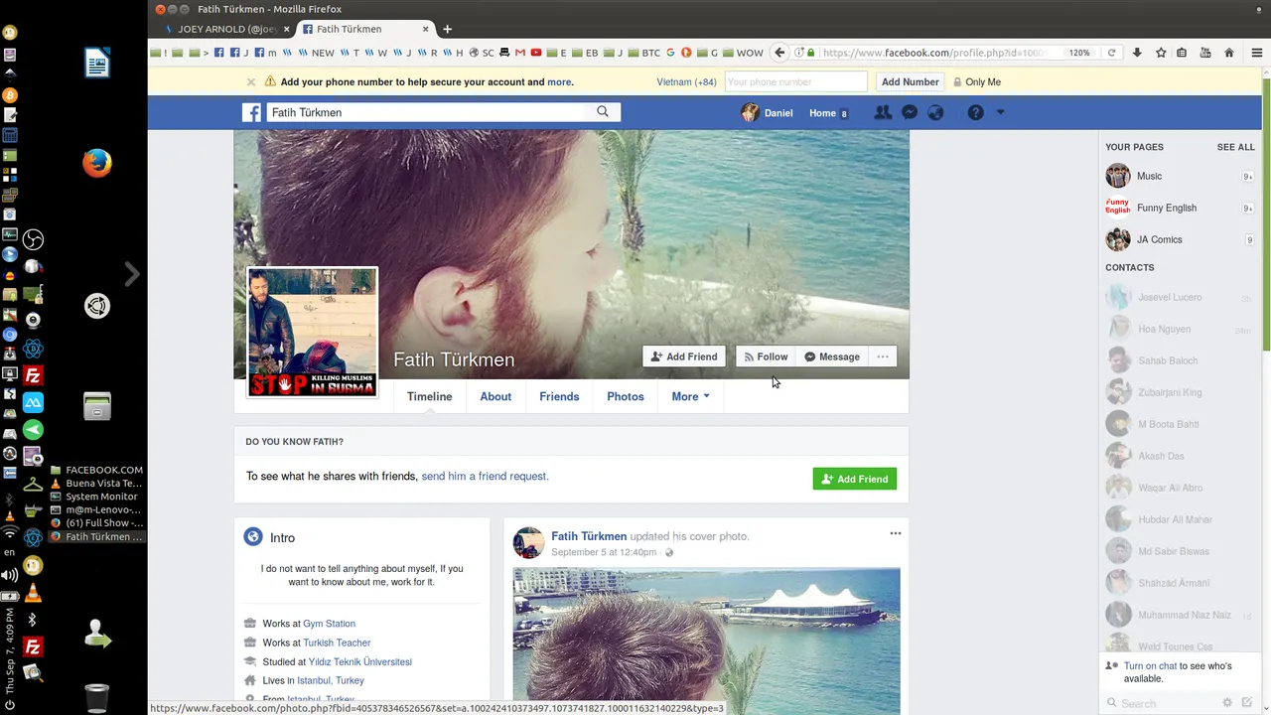1271x715 pixels.
Task: Open the Messenger icon in Facebook header
Action: point(909,113)
